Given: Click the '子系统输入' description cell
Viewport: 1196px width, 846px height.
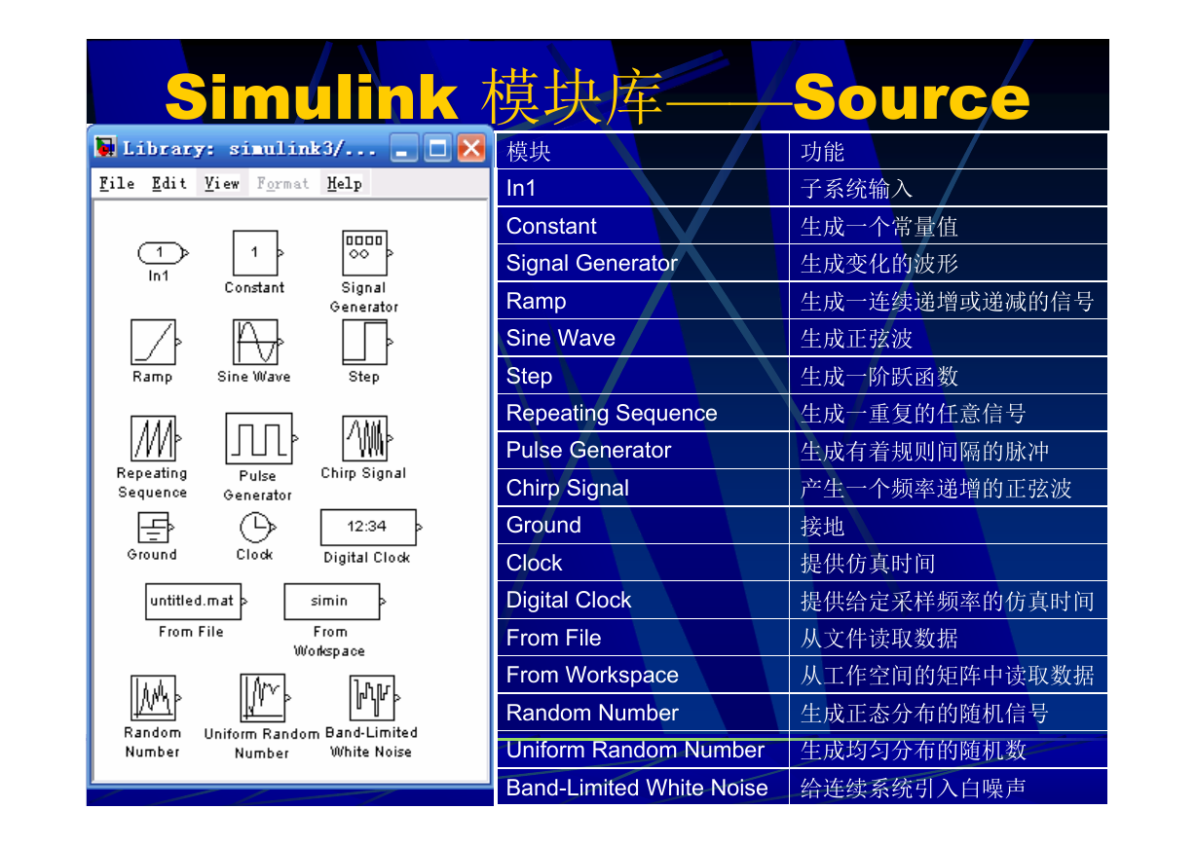Looking at the screenshot, I should click(949, 188).
